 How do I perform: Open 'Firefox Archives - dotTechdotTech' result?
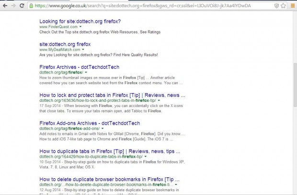[x=80, y=67]
